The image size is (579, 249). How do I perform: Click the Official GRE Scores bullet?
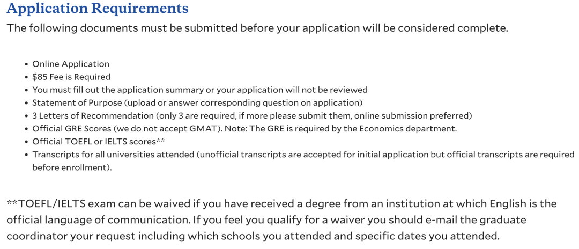(76, 128)
